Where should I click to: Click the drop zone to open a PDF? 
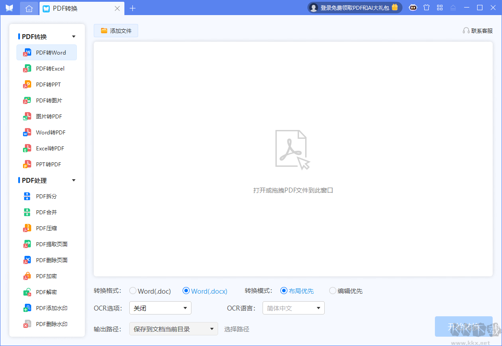(293, 160)
